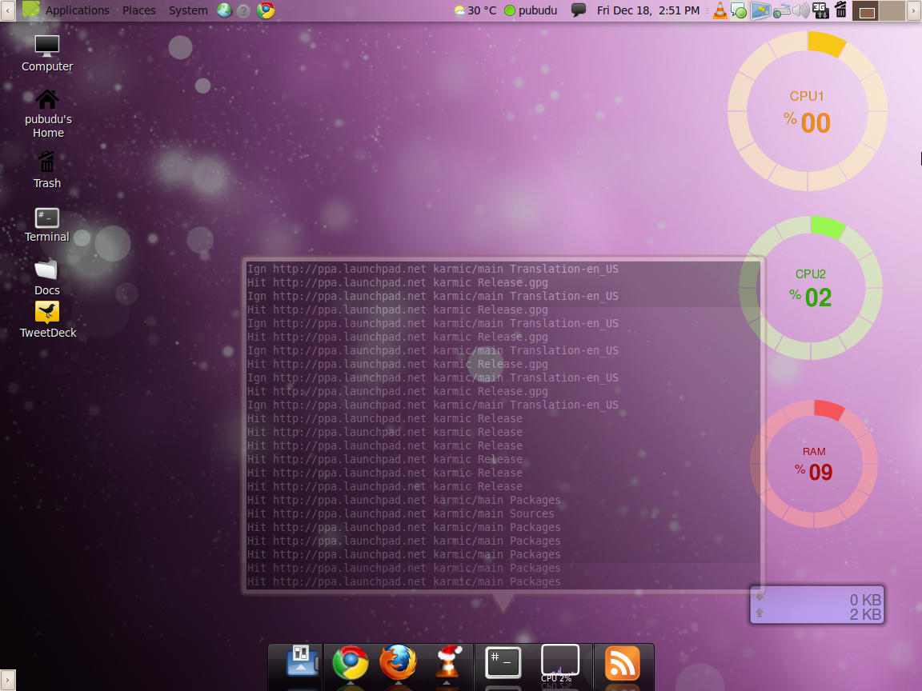Viewport: 922px width, 691px height.
Task: Select the Trash desktop icon
Action: (47, 170)
